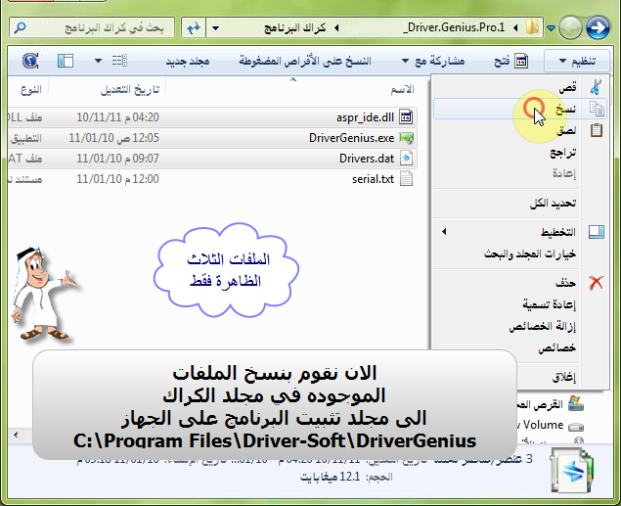Click the red X delete icon
Image resolution: width=621 pixels, height=506 pixels.
(596, 283)
